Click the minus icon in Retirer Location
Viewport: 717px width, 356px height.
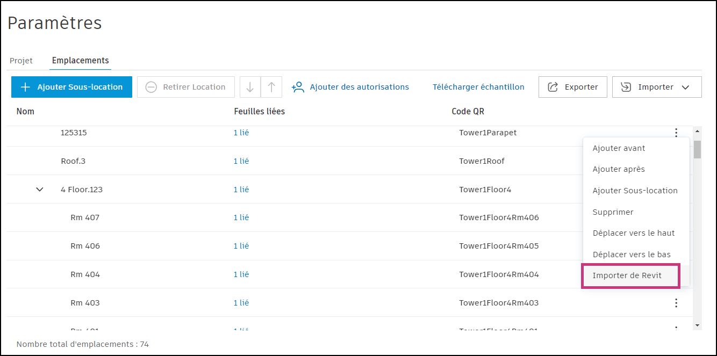(x=151, y=87)
